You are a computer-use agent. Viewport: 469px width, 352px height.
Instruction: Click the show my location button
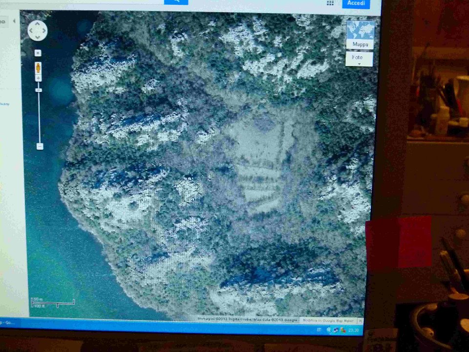pos(38,53)
